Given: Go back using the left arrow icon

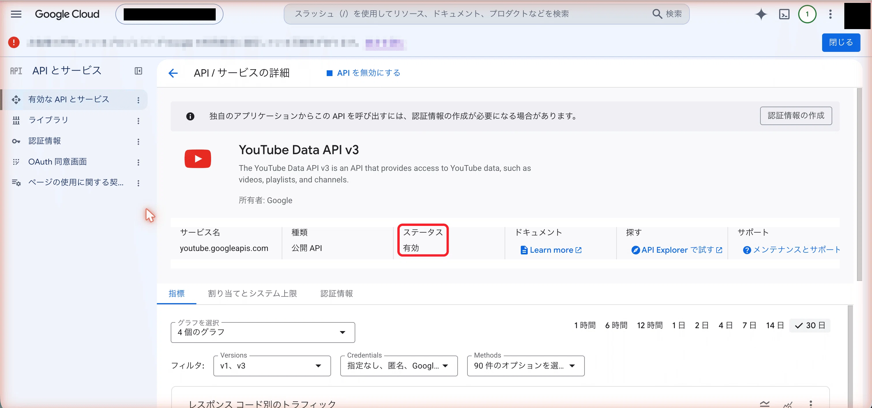Looking at the screenshot, I should pyautogui.click(x=173, y=73).
